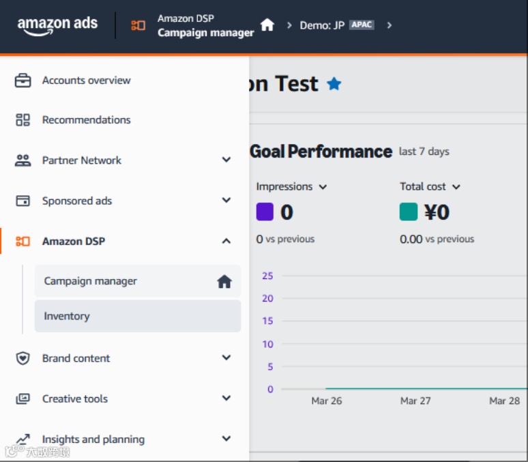The height and width of the screenshot is (462, 528).
Task: Open Accounts overview
Action: [x=86, y=81]
